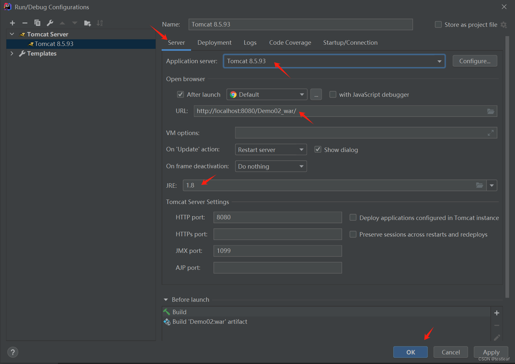Create new folder icon in toolbar
Screen dimensions: 515x364
coord(87,23)
